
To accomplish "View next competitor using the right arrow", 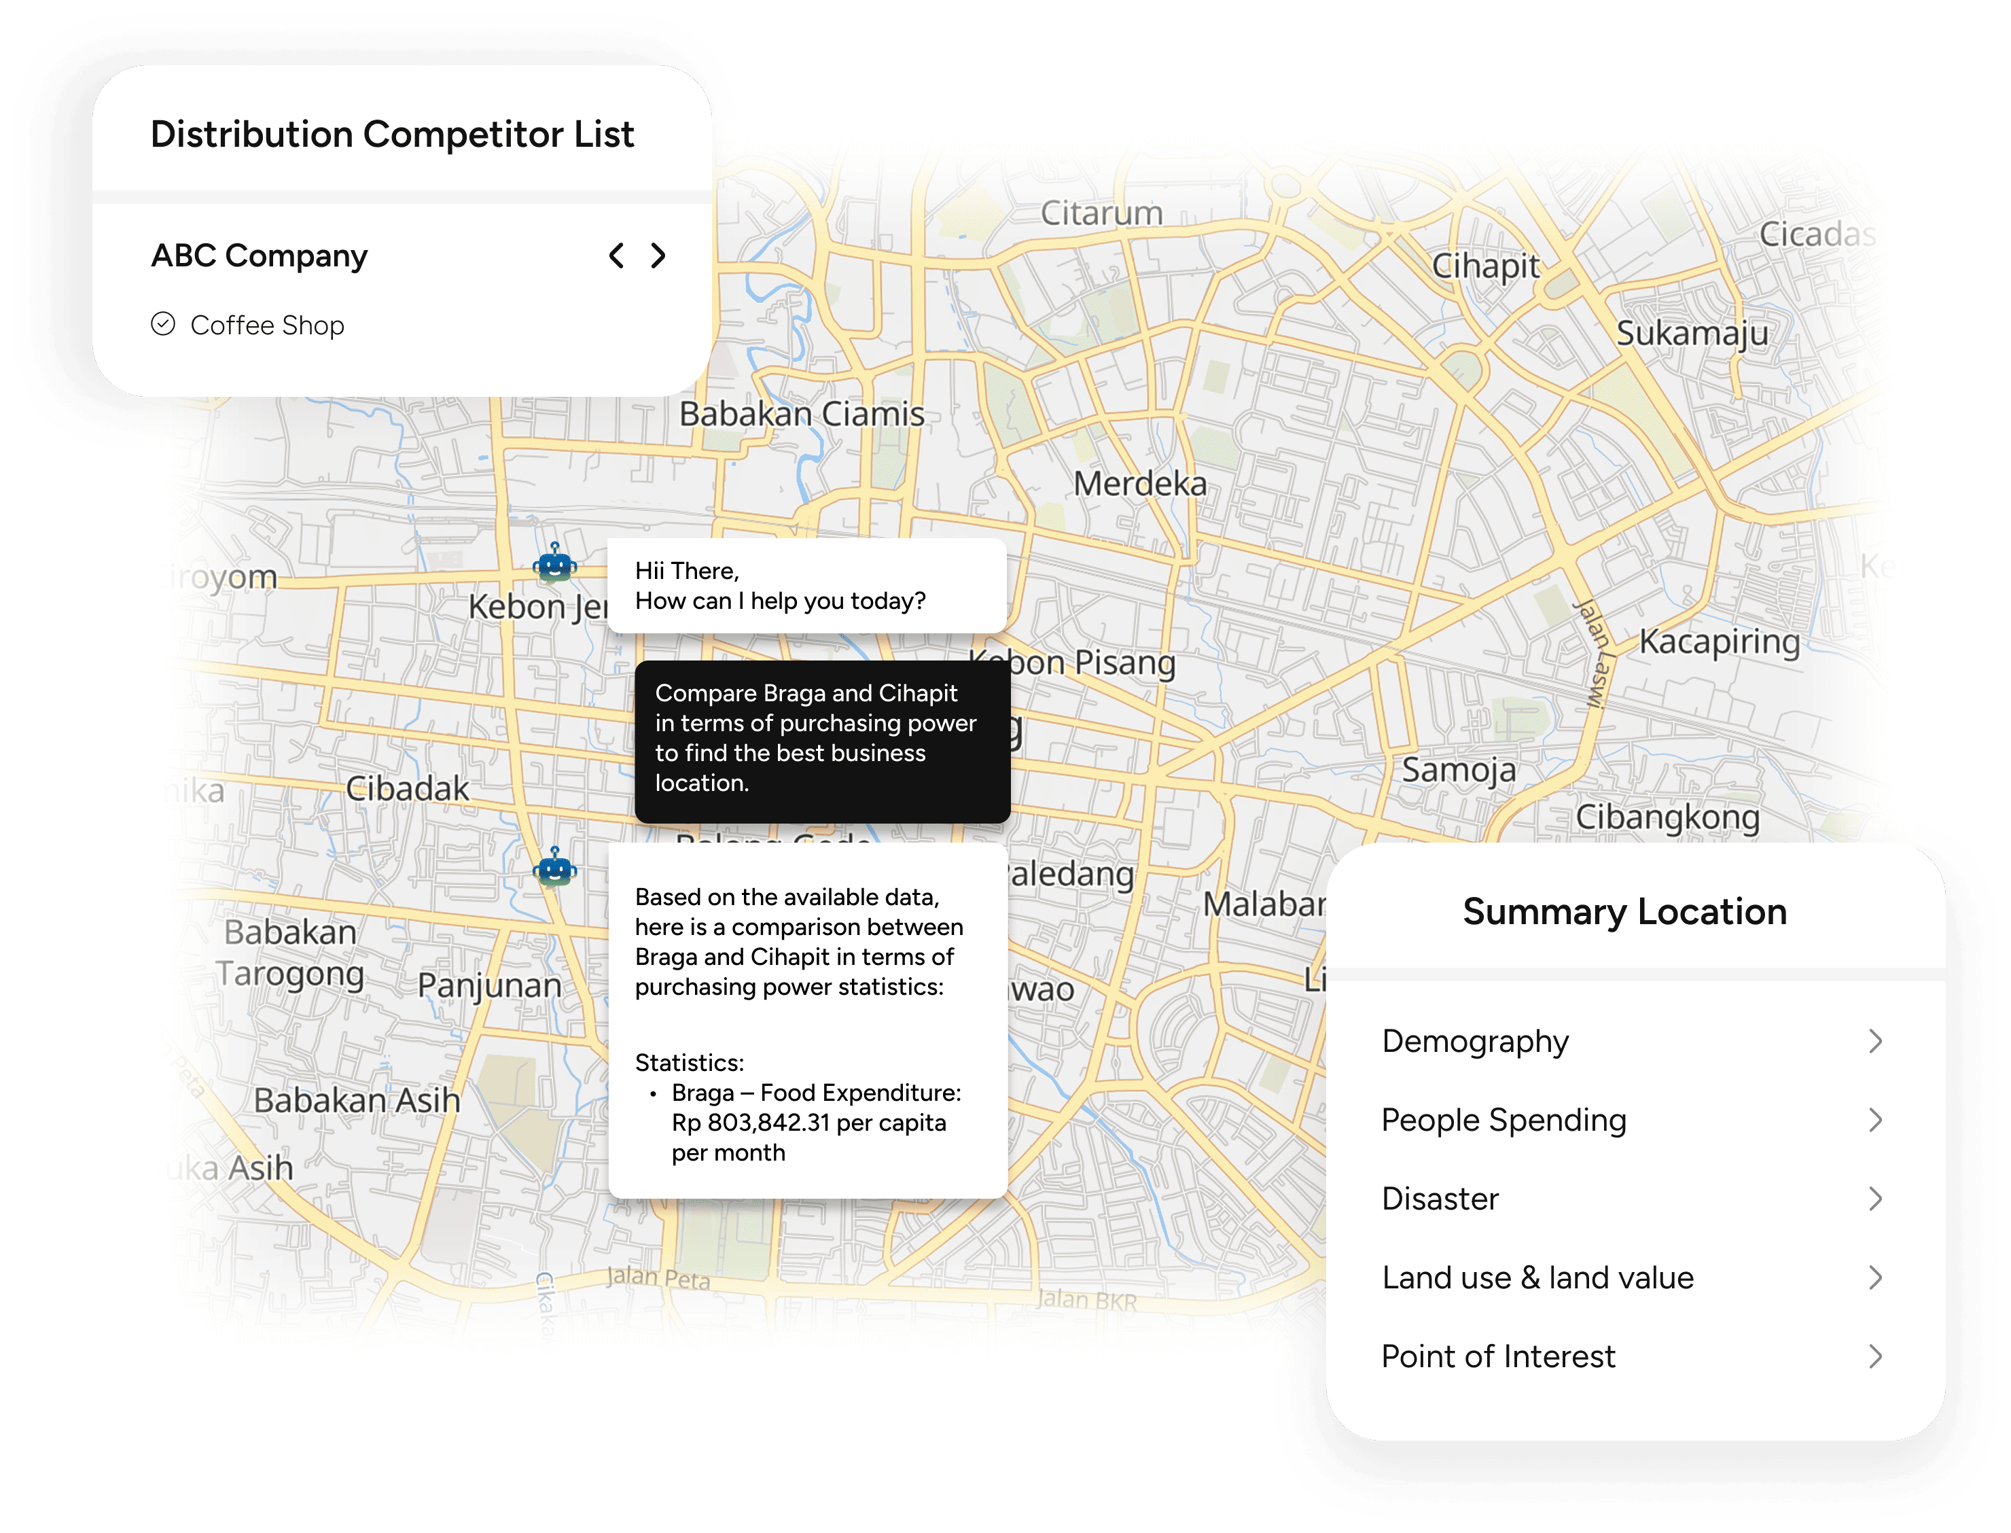I will point(659,256).
